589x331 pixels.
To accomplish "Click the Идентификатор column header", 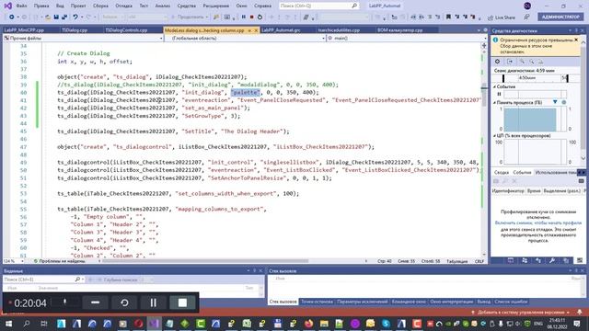I will pos(508,191).
